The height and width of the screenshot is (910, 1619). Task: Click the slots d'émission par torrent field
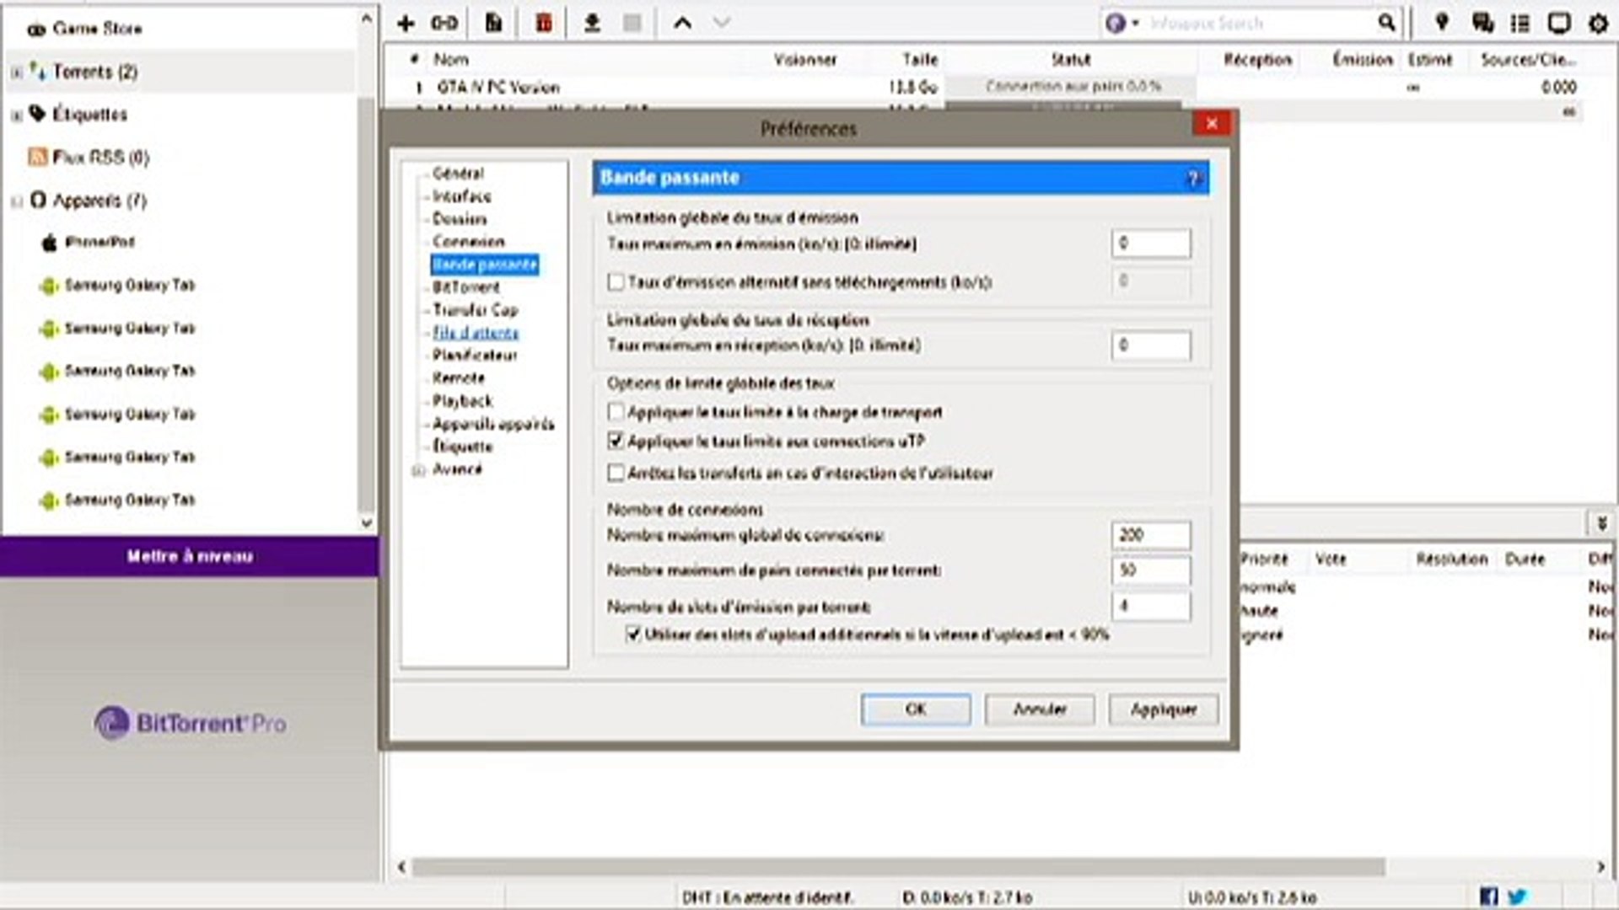point(1151,606)
